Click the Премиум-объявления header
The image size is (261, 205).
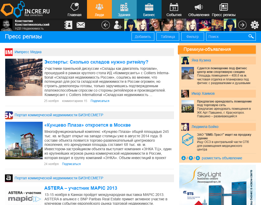tap(217, 49)
